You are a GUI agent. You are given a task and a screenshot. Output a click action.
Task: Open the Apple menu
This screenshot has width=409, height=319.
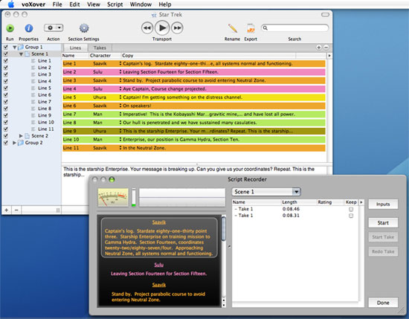tap(11, 4)
